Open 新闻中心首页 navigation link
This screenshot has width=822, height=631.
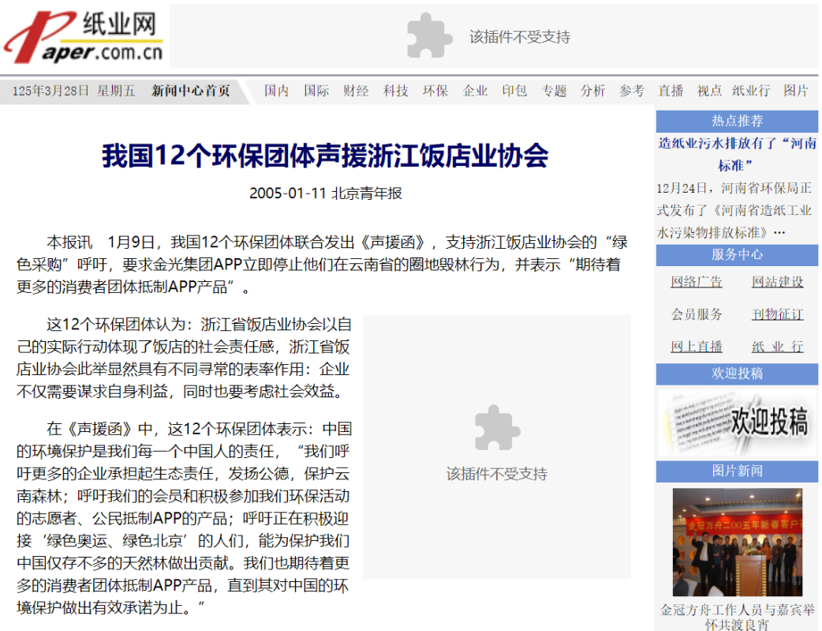pos(191,91)
